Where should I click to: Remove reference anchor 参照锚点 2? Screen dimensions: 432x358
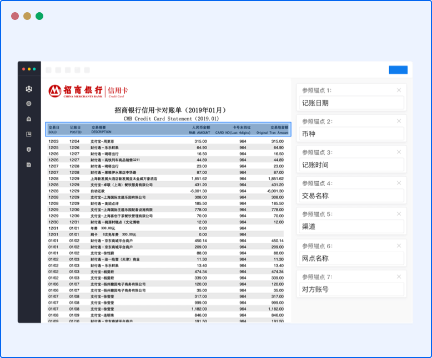[399, 121]
